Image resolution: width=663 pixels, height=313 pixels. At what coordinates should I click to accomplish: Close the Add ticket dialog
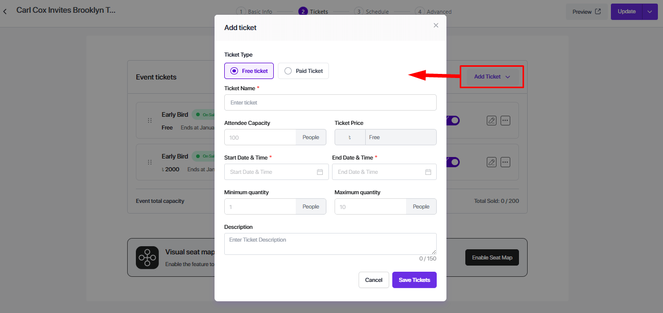pos(436,25)
